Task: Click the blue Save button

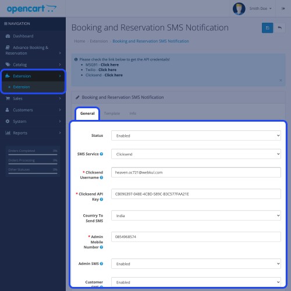Action: pyautogui.click(x=267, y=28)
